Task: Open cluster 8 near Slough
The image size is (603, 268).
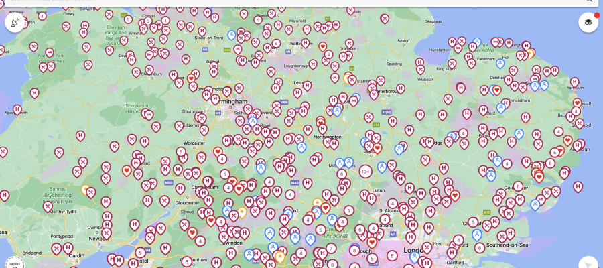Action: click(x=354, y=251)
